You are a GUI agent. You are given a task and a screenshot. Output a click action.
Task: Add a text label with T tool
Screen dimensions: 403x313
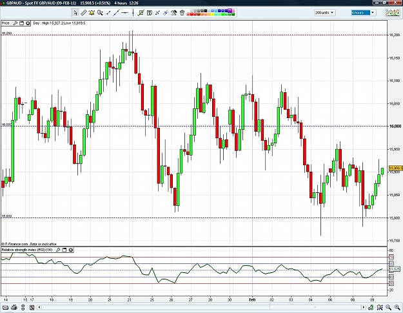pyautogui.click(x=150, y=13)
